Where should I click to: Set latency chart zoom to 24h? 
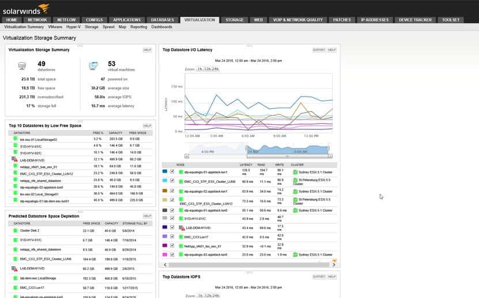[x=216, y=69]
